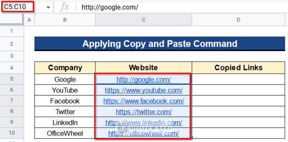Open the https://www.youtube.com/ link
The height and width of the screenshot is (142, 288).
[x=144, y=90]
